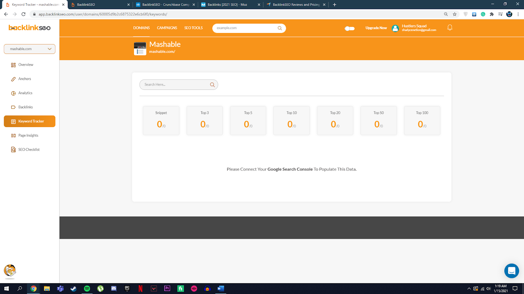The image size is (524, 294).
Task: Open the Windows notification center icon
Action: tap(515, 288)
